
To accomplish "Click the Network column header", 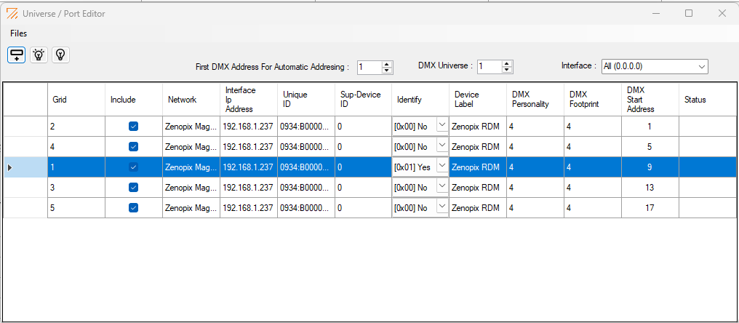I will click(x=191, y=100).
